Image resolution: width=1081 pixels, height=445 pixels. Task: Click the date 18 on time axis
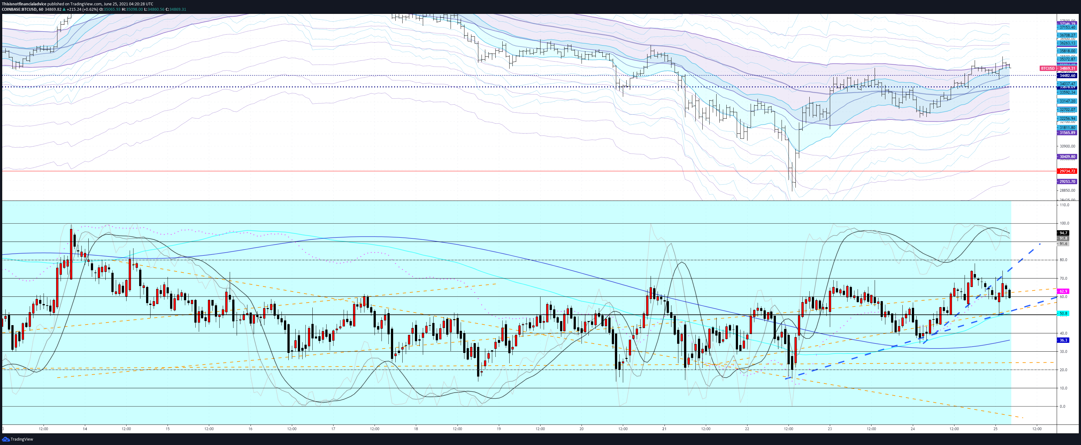point(416,429)
